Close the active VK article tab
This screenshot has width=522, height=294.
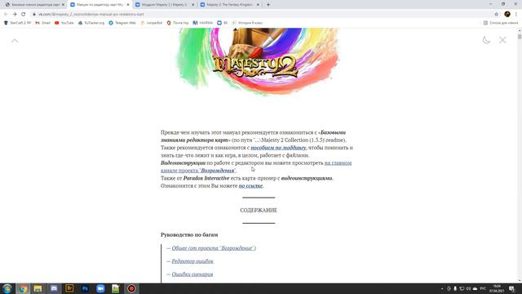pos(128,5)
